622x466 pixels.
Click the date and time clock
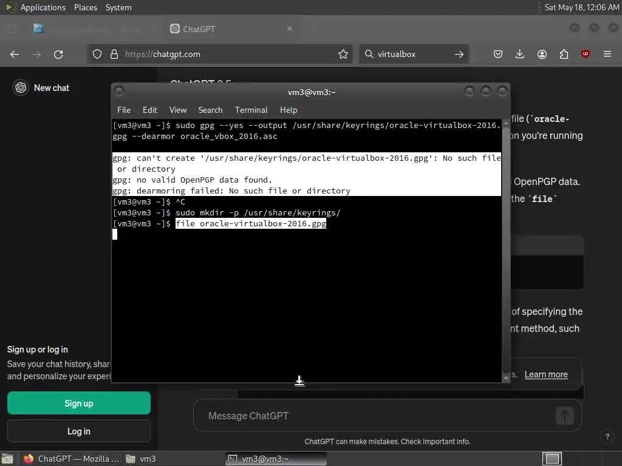click(581, 7)
